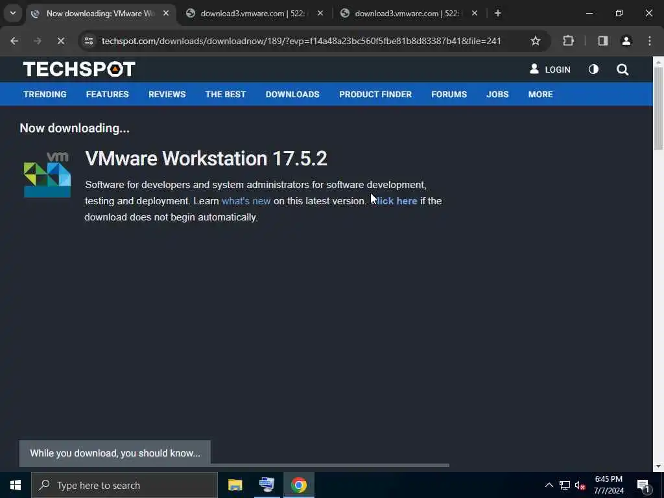The width and height of the screenshot is (664, 498).
Task: Click the taskbar search box
Action: (x=124, y=485)
